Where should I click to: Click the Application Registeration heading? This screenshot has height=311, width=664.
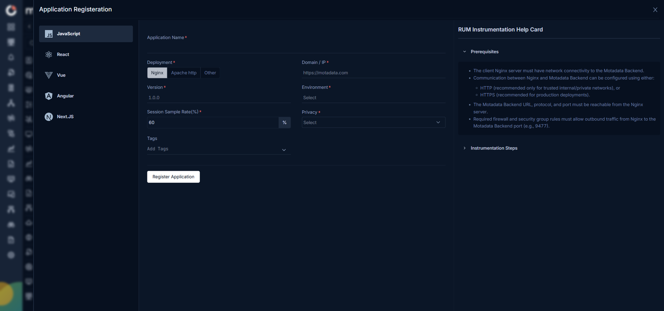click(75, 9)
